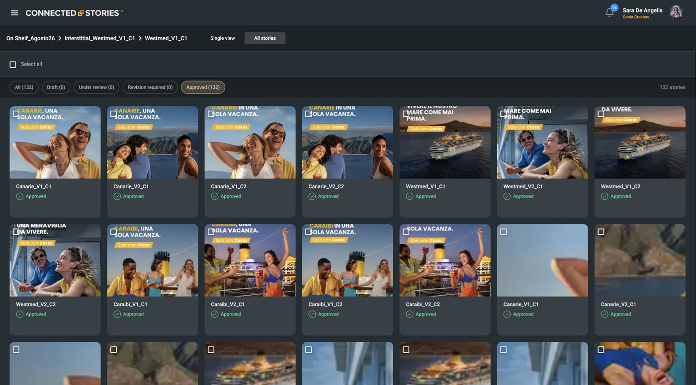Viewport: 696px width, 385px height.
Task: Switch to Single view
Action: point(223,38)
